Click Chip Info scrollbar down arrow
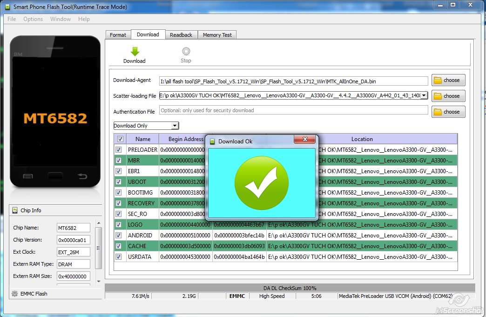Image resolution: width=486 pixels, height=317 pixels. tap(99, 281)
